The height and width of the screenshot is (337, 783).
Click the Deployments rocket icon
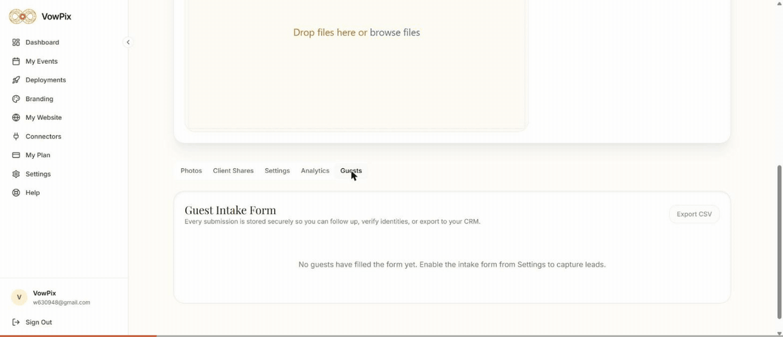[x=16, y=80]
